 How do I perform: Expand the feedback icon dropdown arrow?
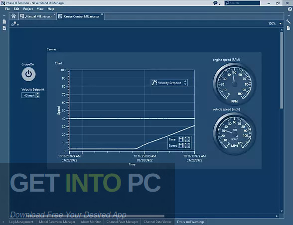point(220,4)
